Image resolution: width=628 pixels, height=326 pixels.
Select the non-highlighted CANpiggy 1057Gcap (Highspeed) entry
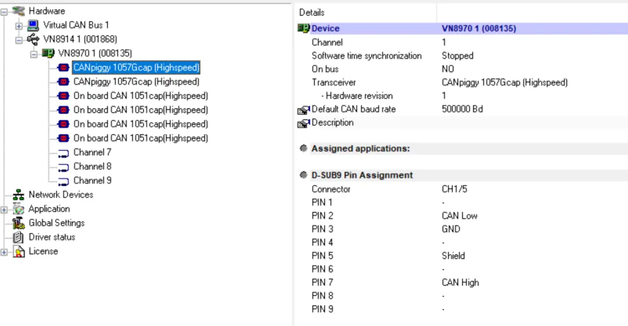(136, 82)
